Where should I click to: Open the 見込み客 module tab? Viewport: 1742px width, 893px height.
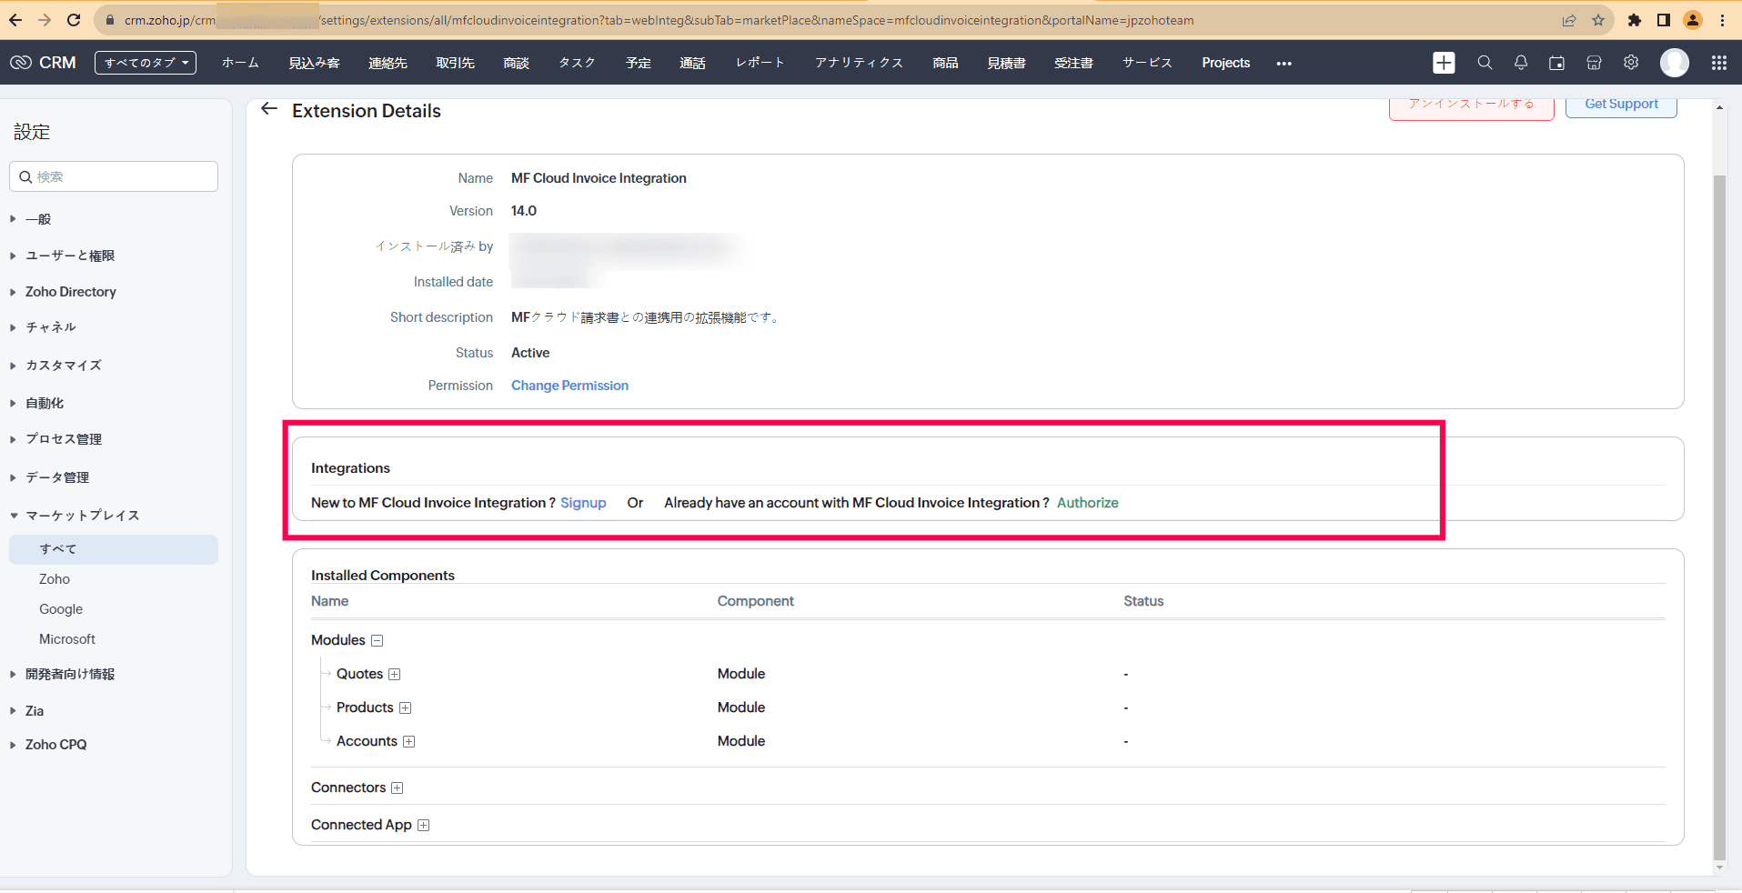(314, 63)
